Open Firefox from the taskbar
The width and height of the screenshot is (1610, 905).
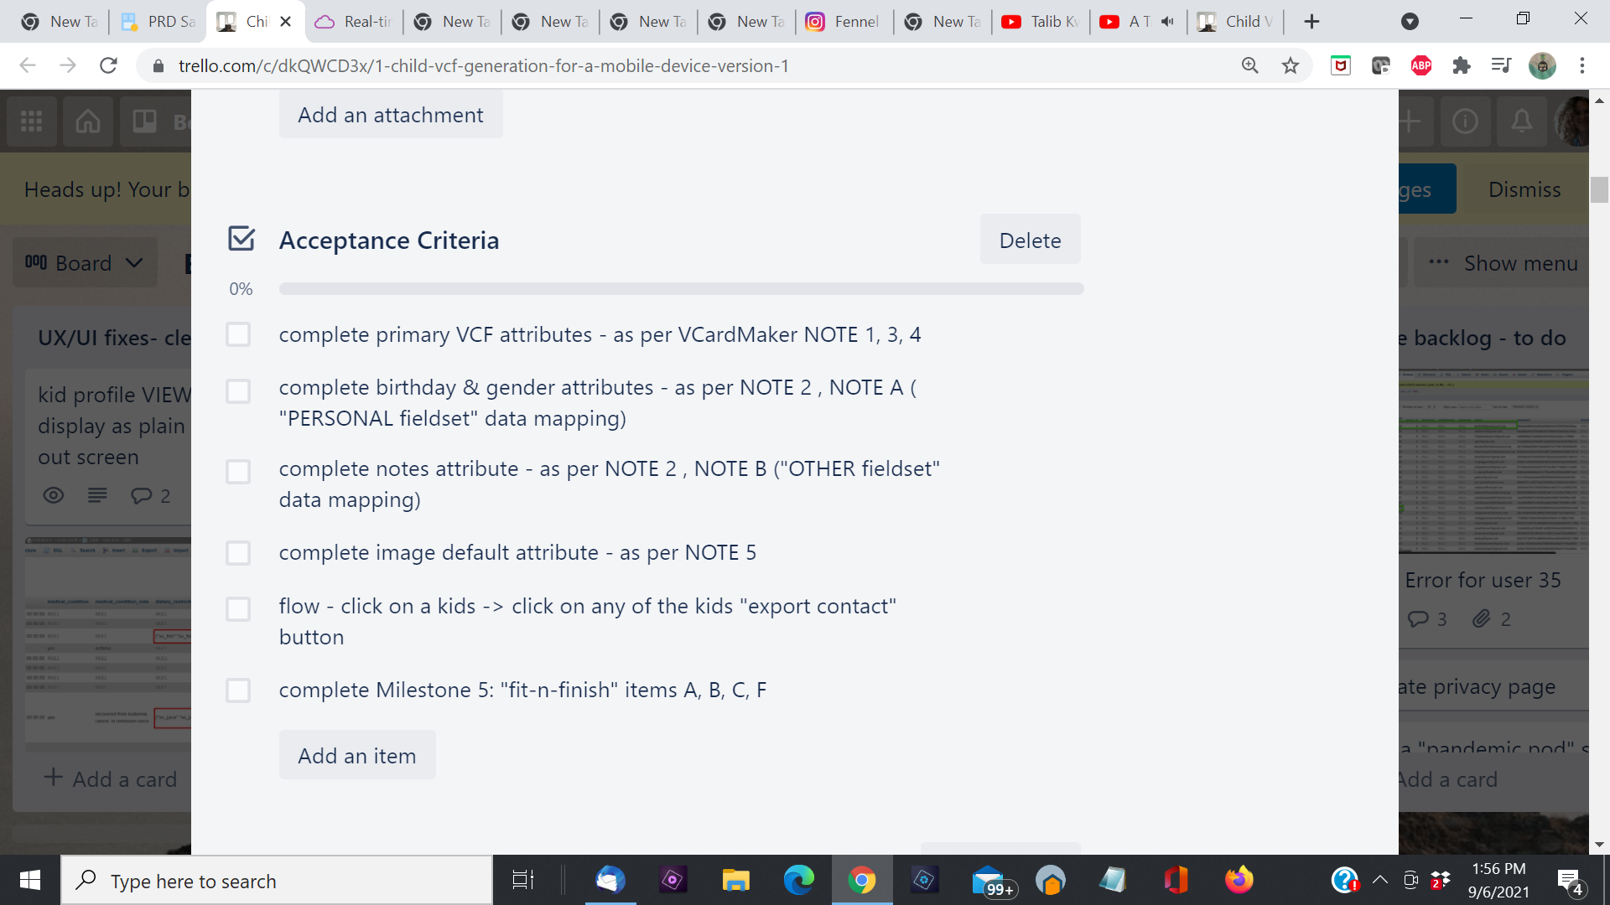pos(1239,880)
